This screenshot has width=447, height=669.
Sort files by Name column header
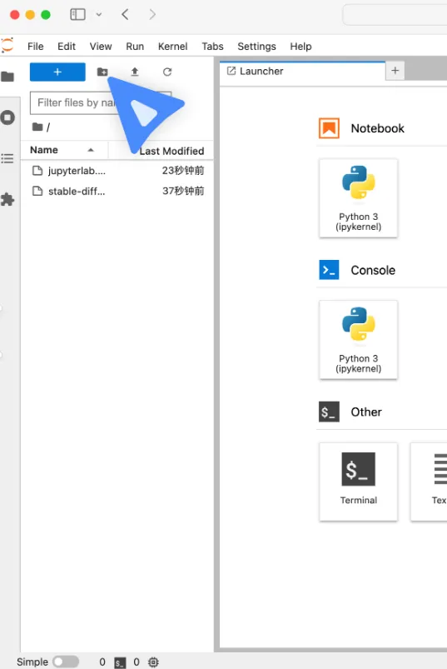coord(64,150)
